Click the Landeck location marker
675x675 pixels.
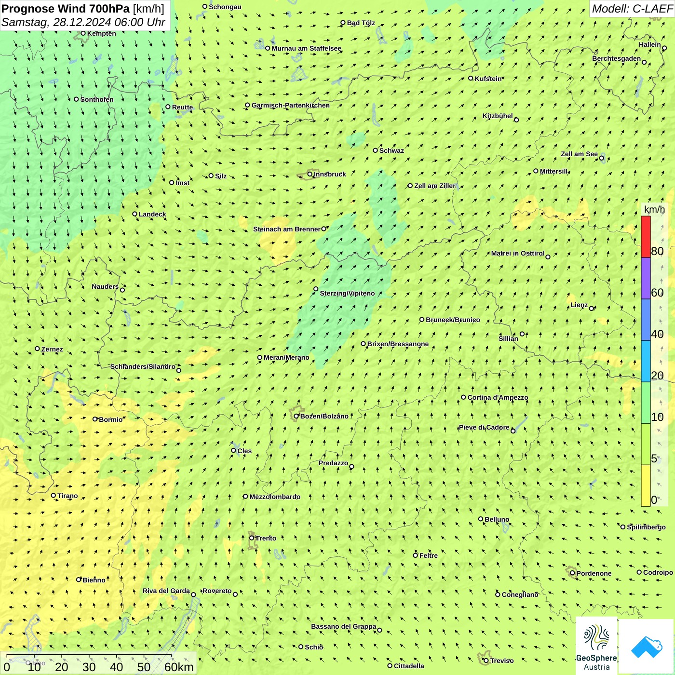[x=135, y=214]
